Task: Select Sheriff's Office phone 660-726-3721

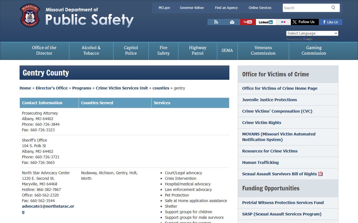Action: tap(47, 157)
